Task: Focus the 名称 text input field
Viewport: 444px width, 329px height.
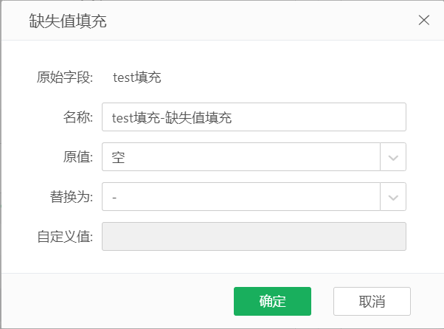Action: coord(254,117)
